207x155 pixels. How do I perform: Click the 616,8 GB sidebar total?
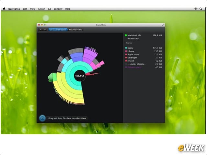pos(157,35)
